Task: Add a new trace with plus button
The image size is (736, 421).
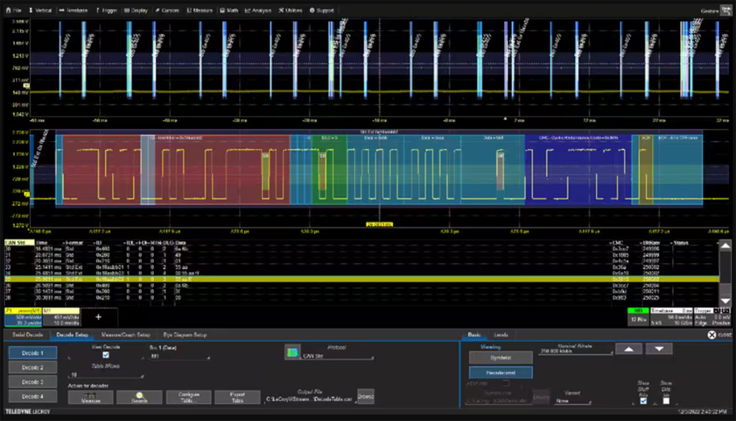Action: 99,317
